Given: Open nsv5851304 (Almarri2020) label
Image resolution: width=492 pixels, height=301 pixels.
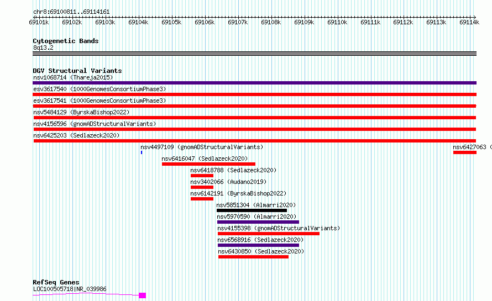Looking at the screenshot, I should click(x=256, y=205).
